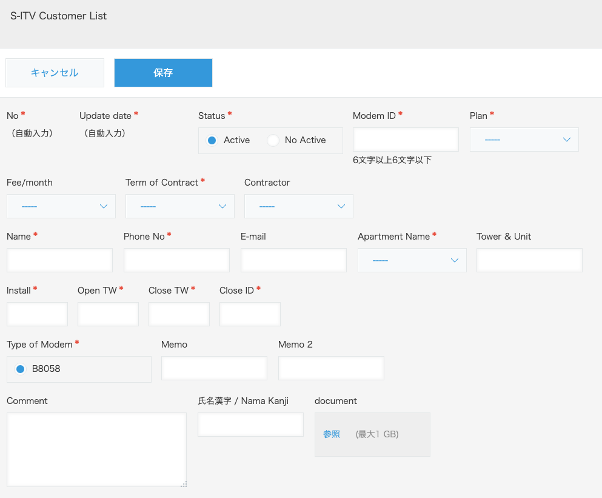Grab the Comment box resize handle

click(x=184, y=484)
